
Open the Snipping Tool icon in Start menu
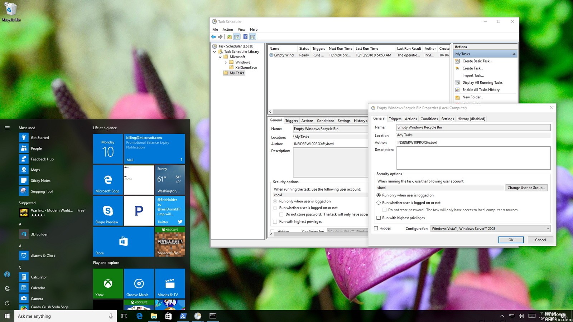pyautogui.click(x=24, y=191)
